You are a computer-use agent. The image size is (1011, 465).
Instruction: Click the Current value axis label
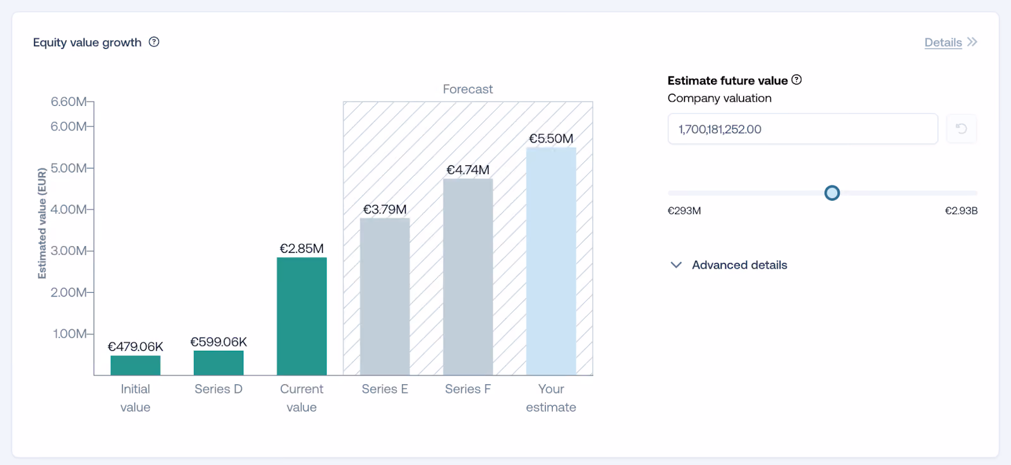(x=301, y=398)
